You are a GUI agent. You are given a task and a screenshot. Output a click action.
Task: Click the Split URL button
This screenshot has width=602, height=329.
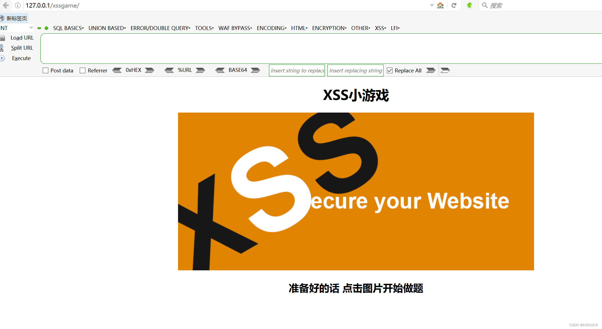click(x=21, y=48)
